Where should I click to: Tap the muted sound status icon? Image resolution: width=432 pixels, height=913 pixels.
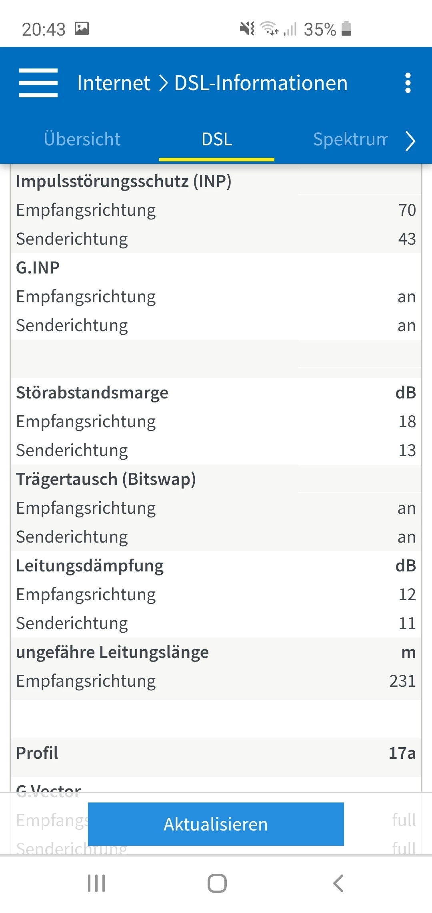coord(247,29)
